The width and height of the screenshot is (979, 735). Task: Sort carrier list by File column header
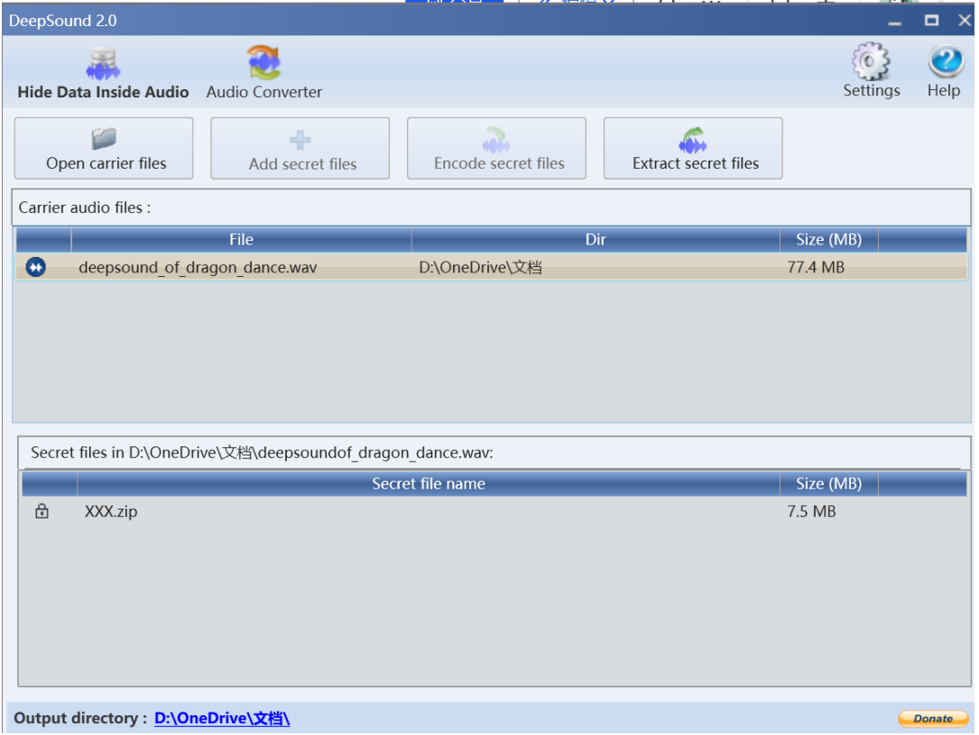(x=241, y=240)
